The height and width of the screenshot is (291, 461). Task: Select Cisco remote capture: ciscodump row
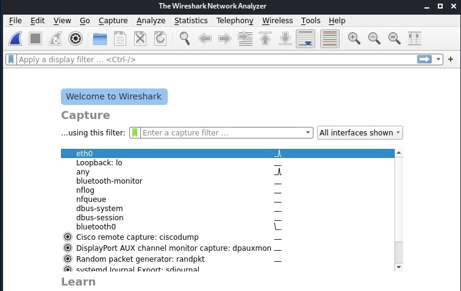(227, 237)
